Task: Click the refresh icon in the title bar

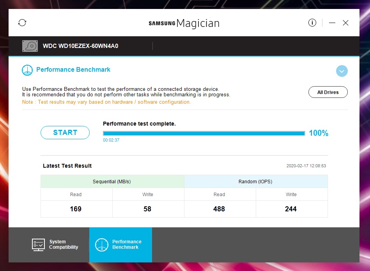Action: pos(22,23)
